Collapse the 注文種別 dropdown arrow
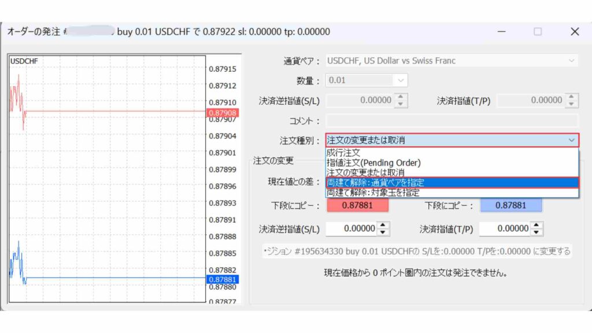 571,140
